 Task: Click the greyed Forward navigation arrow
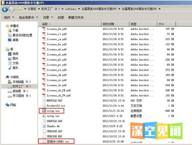pyautogui.click(x=12, y=9)
